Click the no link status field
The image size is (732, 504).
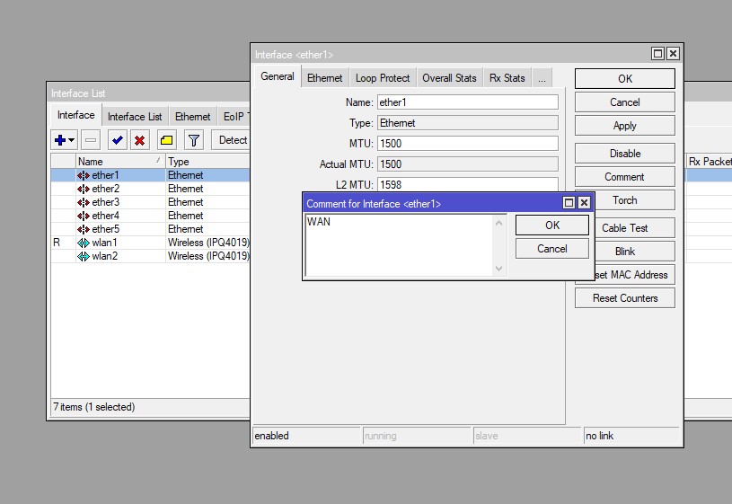pos(631,436)
